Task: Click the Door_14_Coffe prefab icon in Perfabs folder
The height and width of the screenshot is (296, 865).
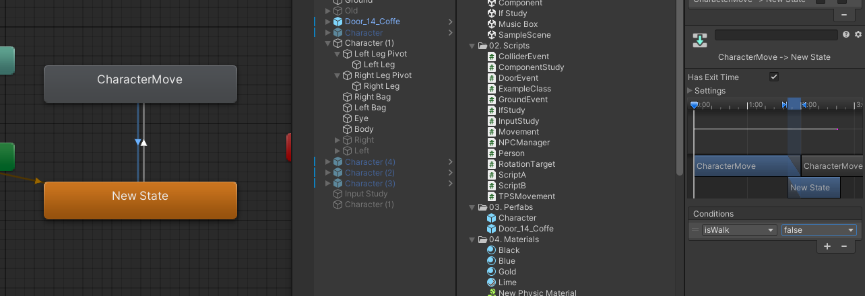Action: click(x=492, y=229)
